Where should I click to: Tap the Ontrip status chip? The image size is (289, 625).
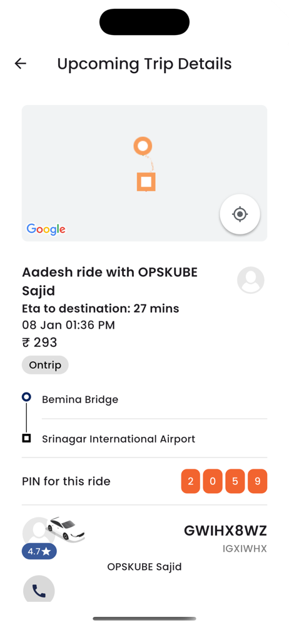coord(45,365)
